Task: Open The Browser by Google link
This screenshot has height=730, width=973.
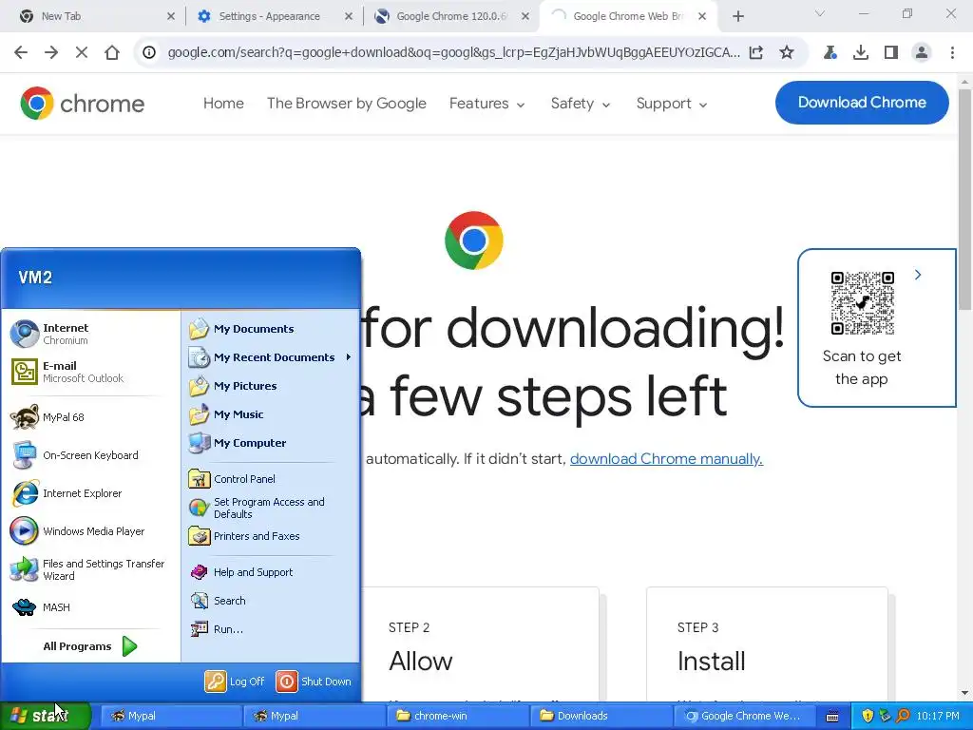Action: pos(346,103)
